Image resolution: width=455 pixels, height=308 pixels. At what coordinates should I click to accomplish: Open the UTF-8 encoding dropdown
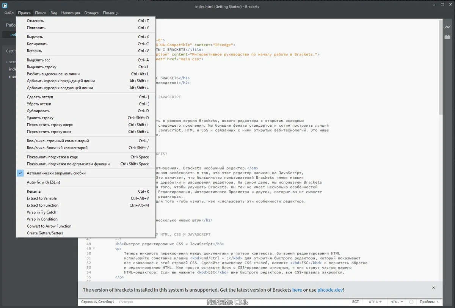(x=375, y=302)
